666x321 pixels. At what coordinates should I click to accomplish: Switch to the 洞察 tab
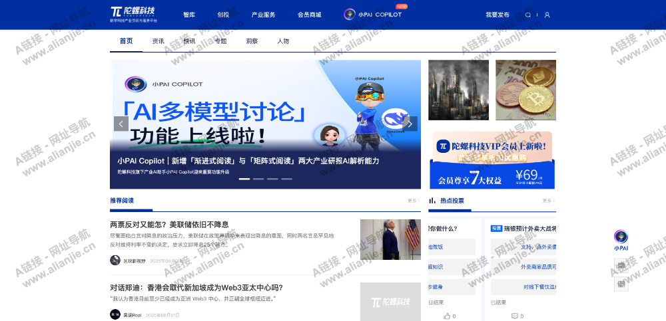pyautogui.click(x=252, y=41)
